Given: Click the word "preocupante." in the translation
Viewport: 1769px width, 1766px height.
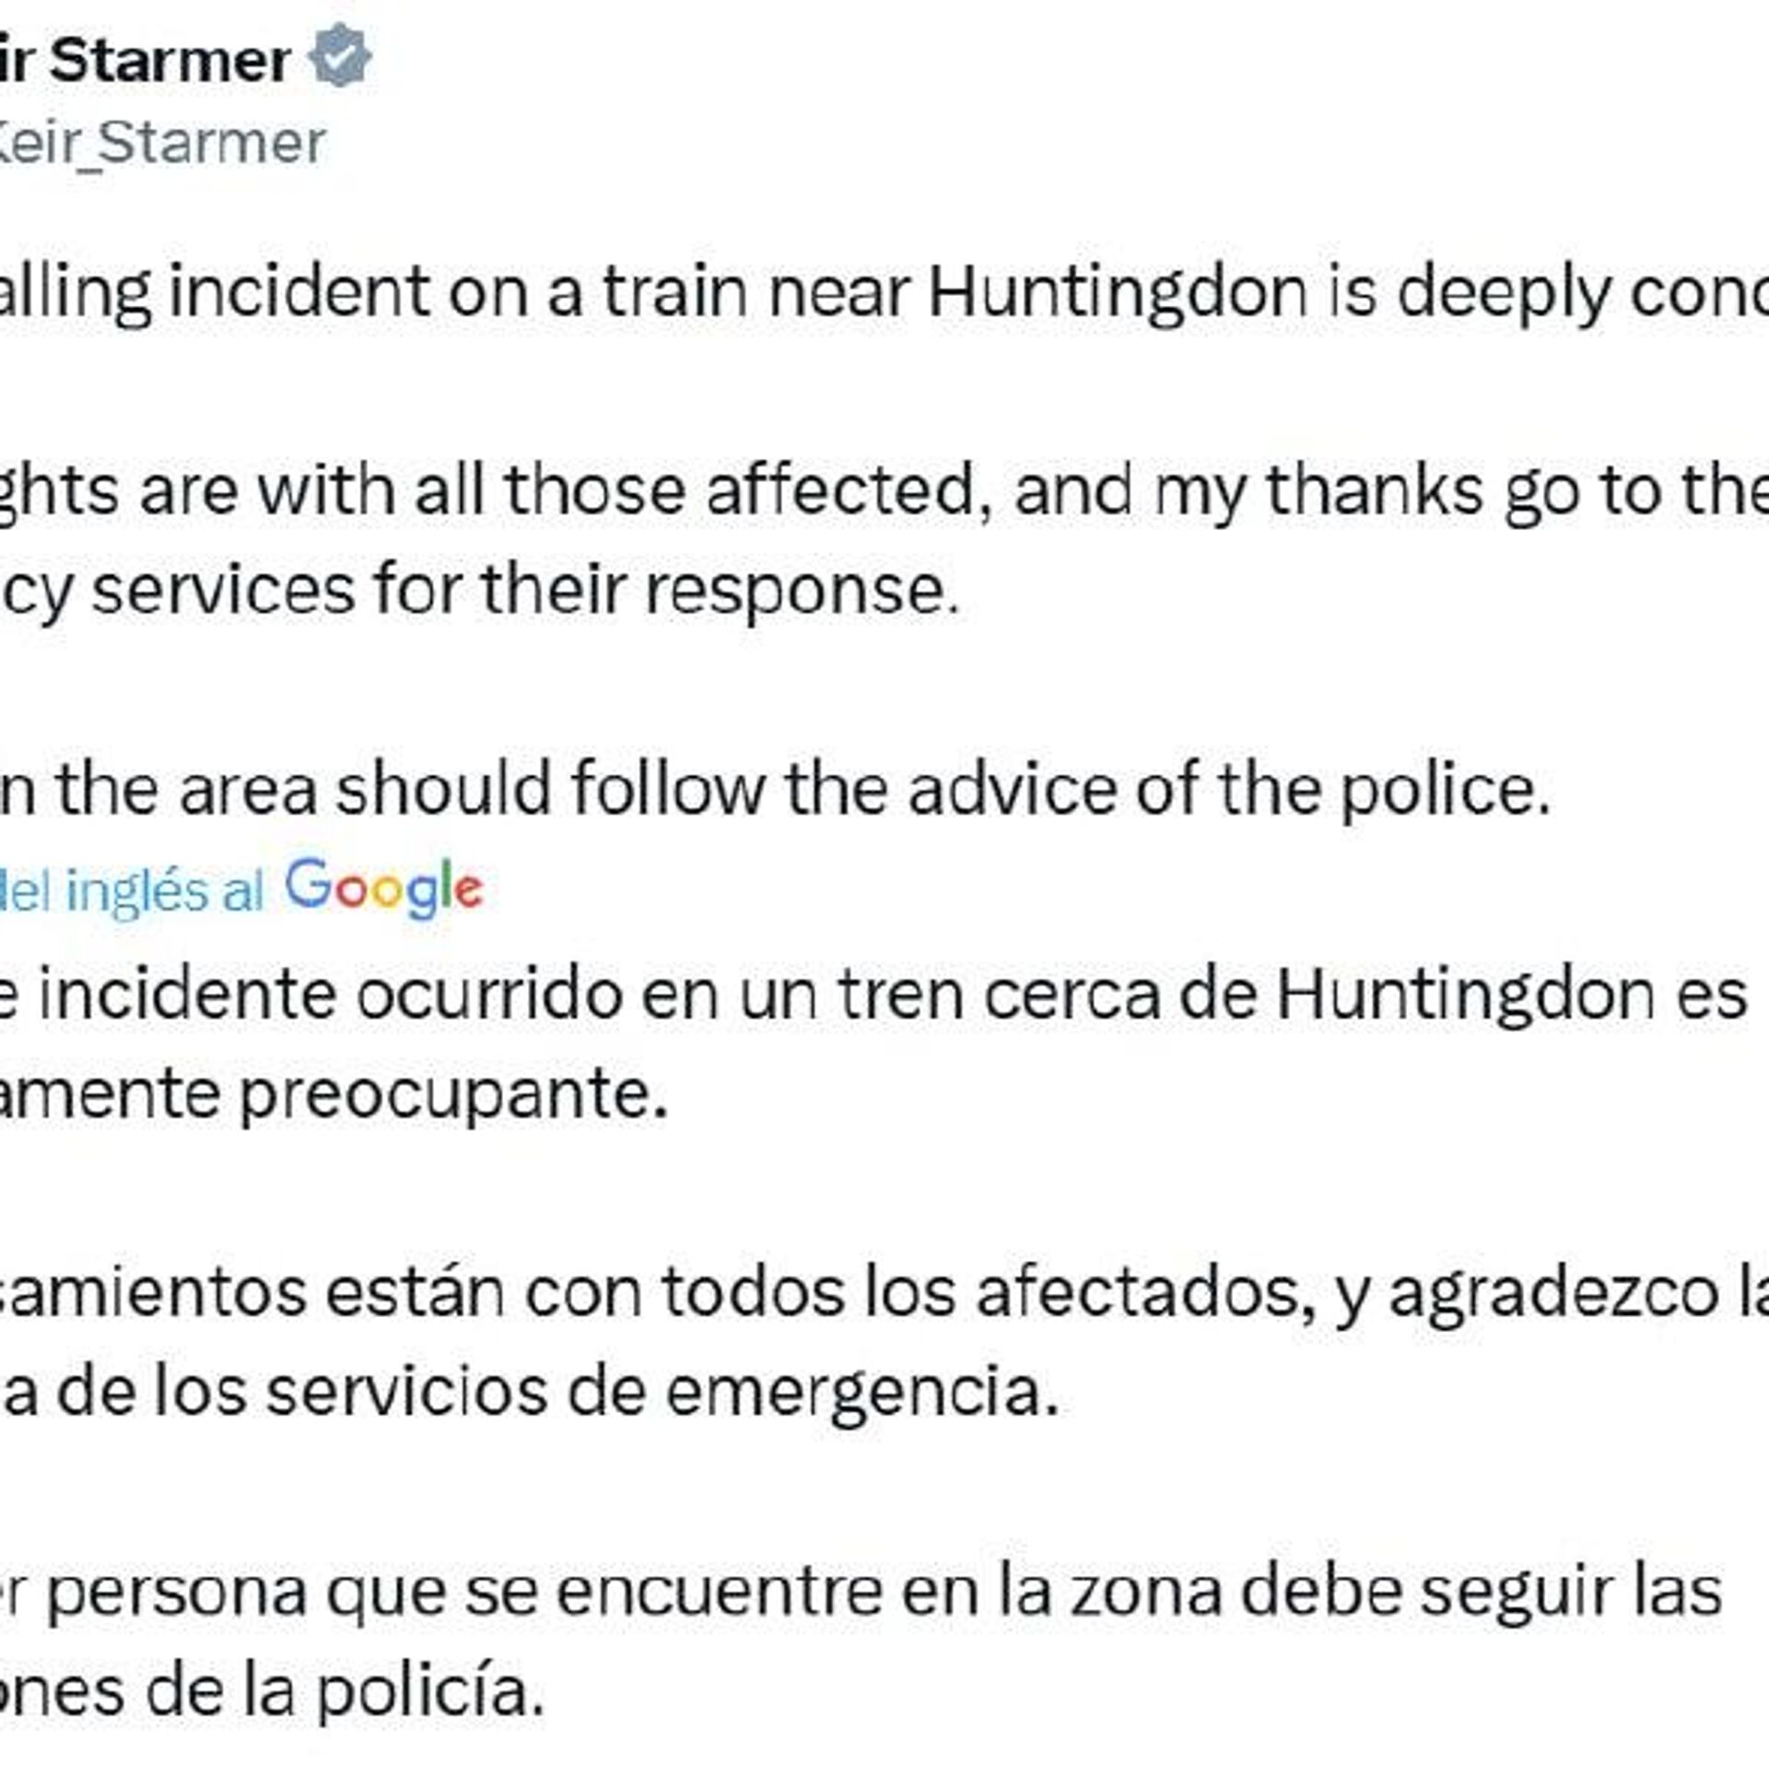Looking at the screenshot, I should coord(453,1095).
